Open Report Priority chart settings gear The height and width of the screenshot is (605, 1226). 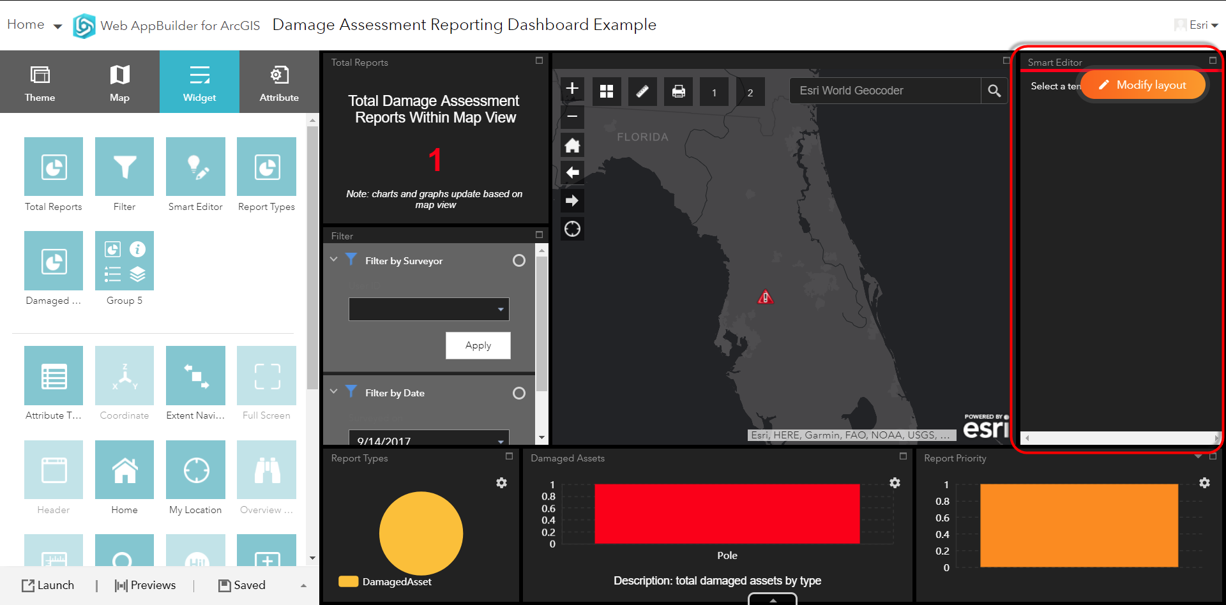(1204, 482)
